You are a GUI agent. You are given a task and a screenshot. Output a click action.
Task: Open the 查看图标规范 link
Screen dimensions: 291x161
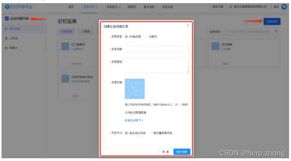134,121
